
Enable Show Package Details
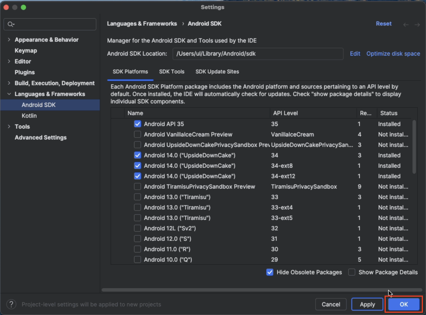352,272
